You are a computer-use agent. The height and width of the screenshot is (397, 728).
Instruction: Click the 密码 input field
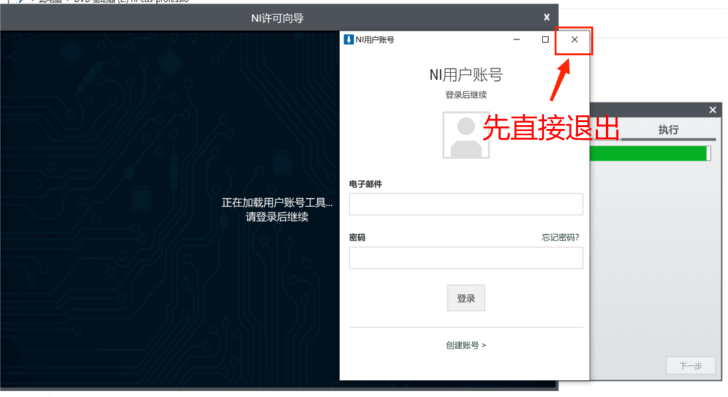[x=466, y=258]
